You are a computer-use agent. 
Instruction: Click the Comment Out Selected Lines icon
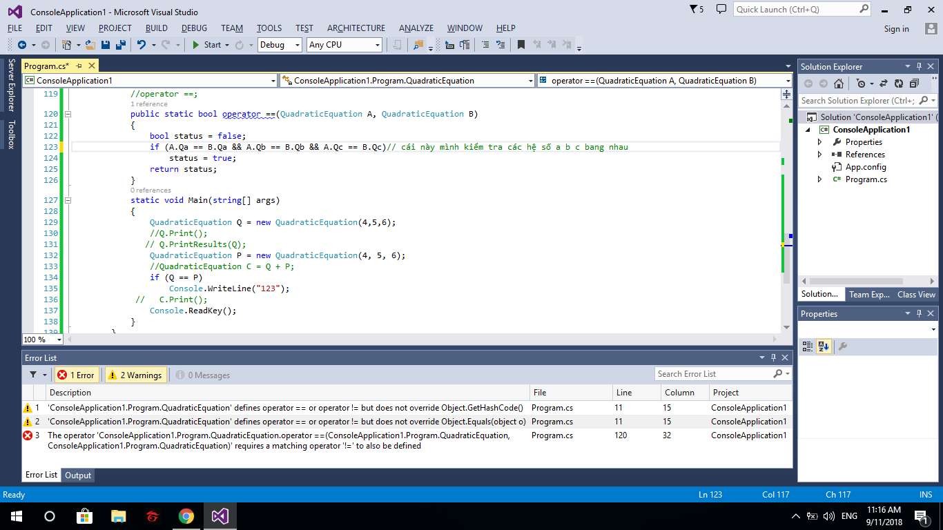(485, 45)
